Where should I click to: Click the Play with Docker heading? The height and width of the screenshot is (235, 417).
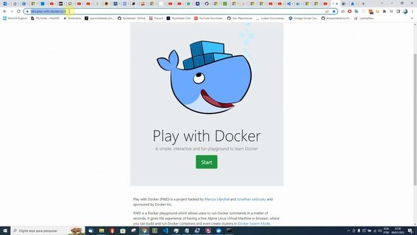pos(207,136)
